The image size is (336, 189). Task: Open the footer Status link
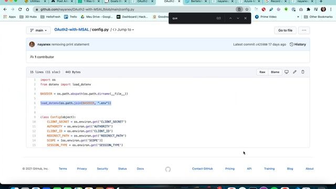pos(122,169)
